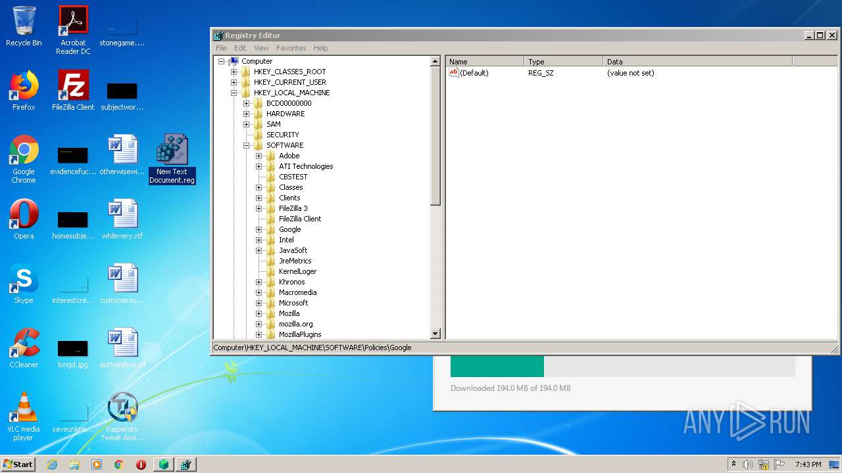This screenshot has width=842, height=473.
Task: Select the JreMetrics key
Action: pyautogui.click(x=295, y=261)
